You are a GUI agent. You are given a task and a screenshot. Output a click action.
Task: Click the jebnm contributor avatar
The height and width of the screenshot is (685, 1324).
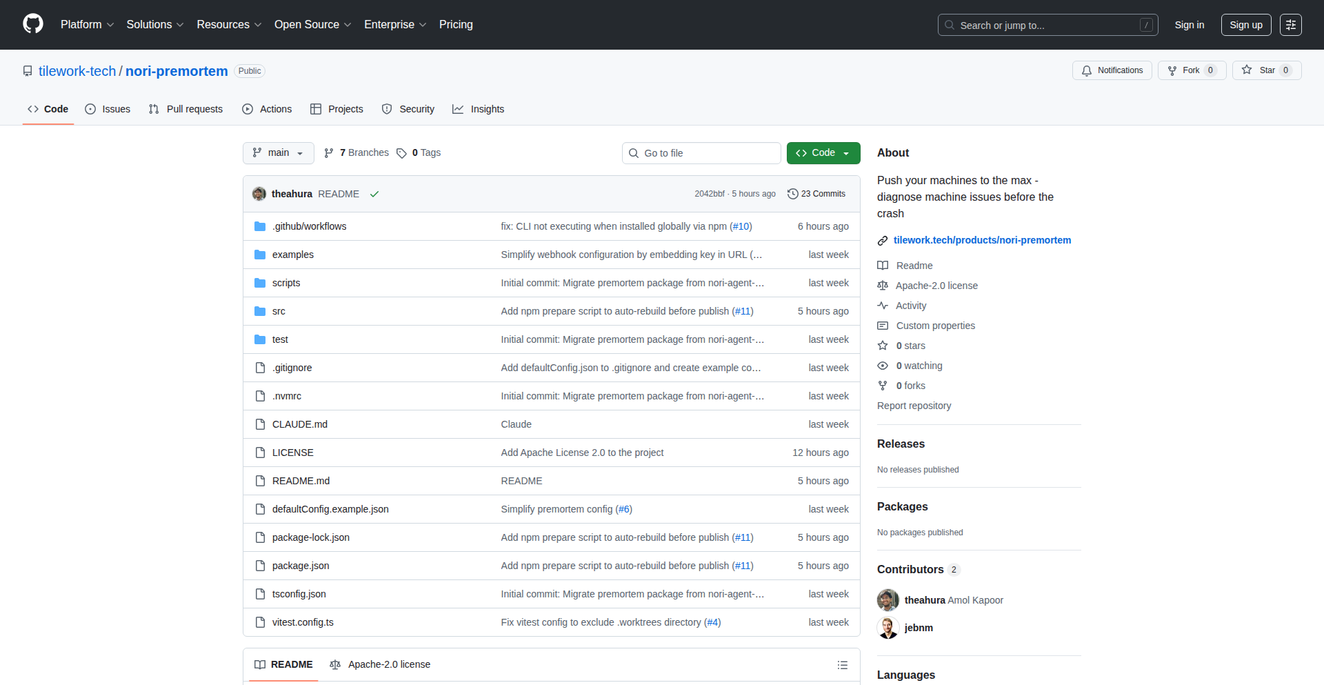pyautogui.click(x=888, y=628)
